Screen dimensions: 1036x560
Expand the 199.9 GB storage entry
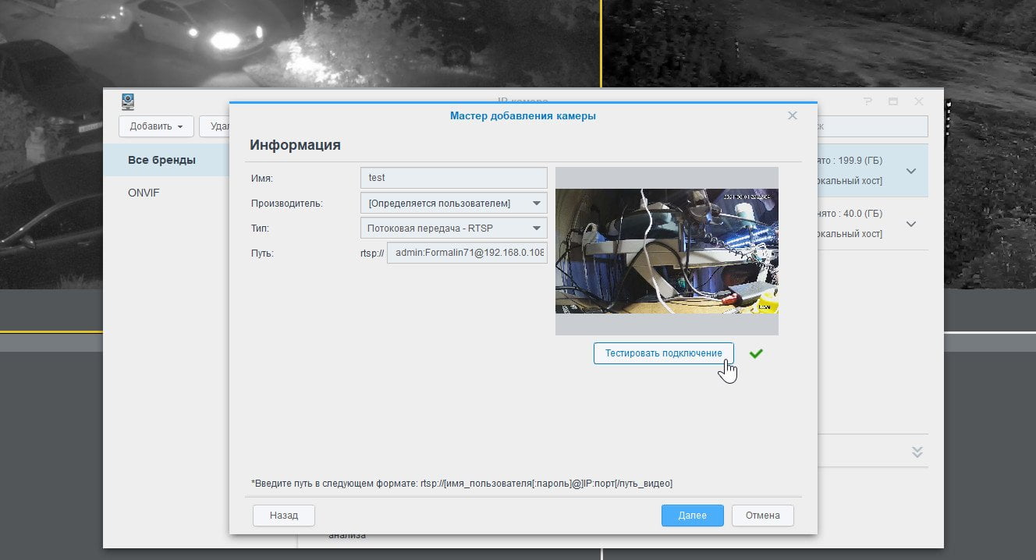point(910,171)
